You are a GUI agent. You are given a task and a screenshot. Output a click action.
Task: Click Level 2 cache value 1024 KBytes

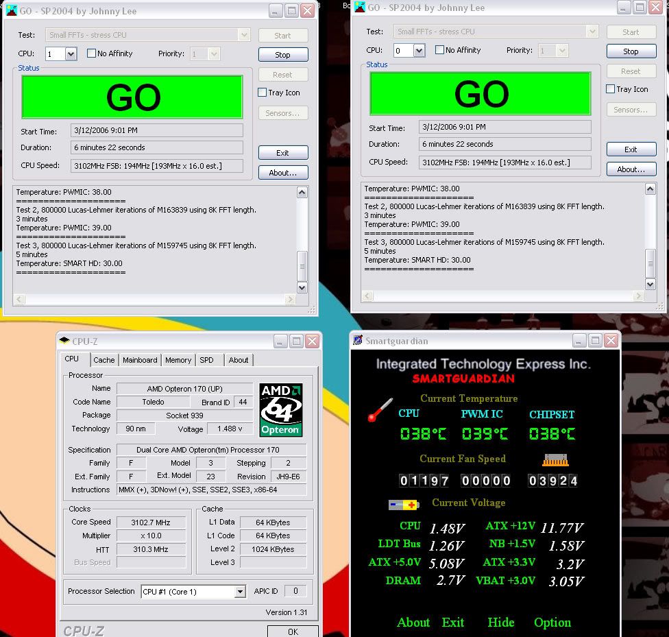(x=273, y=549)
